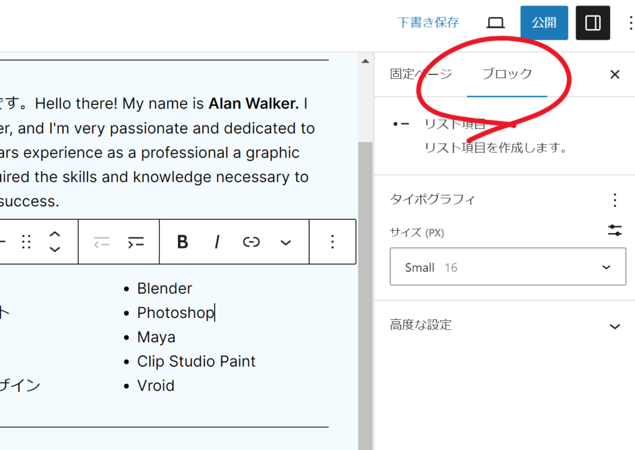Open block toolbar options three-dot menu
Screen dimensions: 635x450
click(332, 242)
